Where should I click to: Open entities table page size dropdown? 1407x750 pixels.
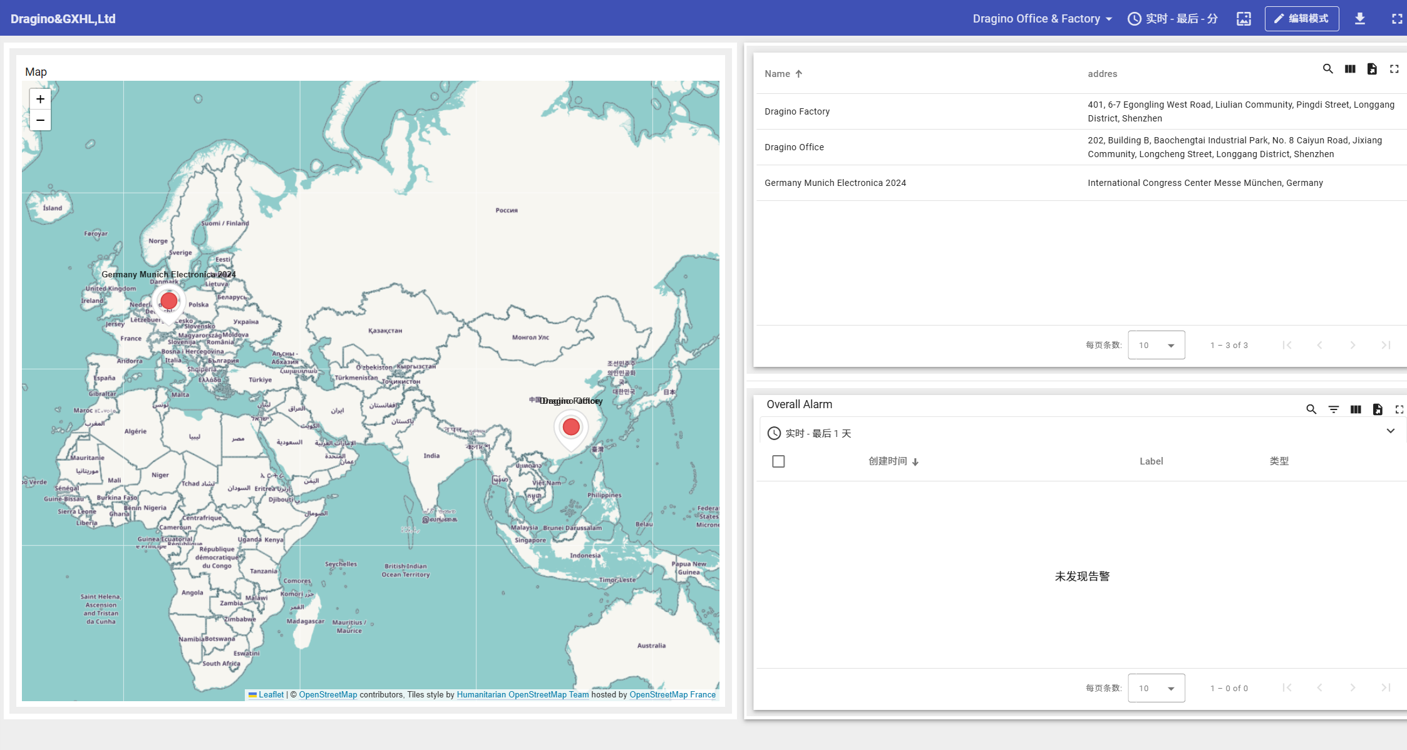click(1156, 345)
